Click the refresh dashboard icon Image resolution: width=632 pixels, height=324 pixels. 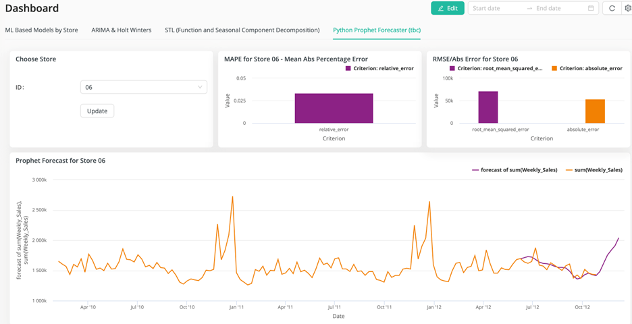pos(612,8)
